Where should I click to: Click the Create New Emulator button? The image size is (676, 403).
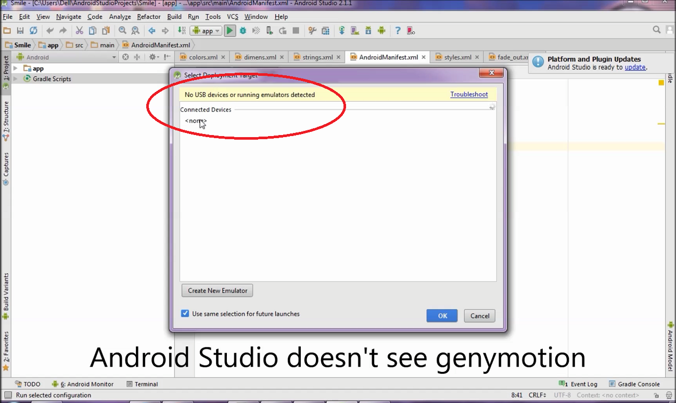coord(218,290)
